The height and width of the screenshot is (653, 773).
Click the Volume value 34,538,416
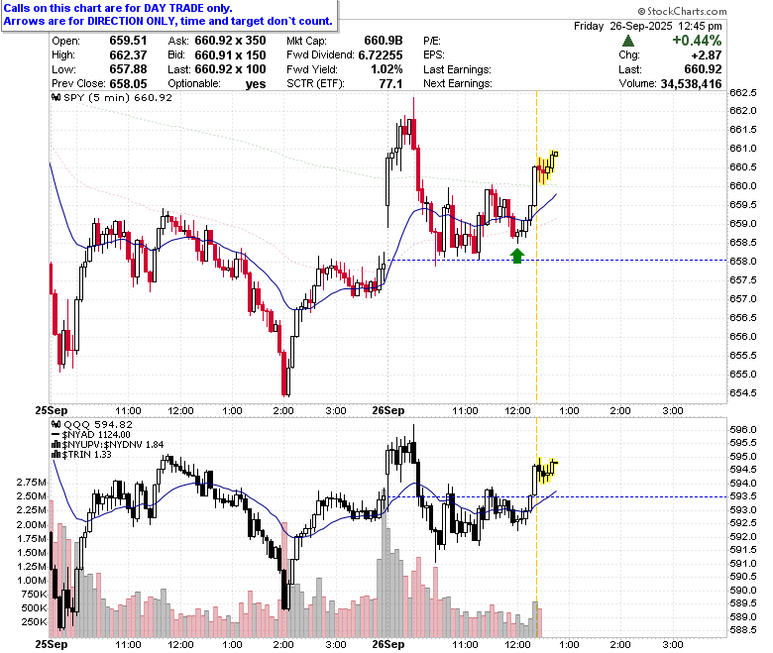[x=691, y=84]
